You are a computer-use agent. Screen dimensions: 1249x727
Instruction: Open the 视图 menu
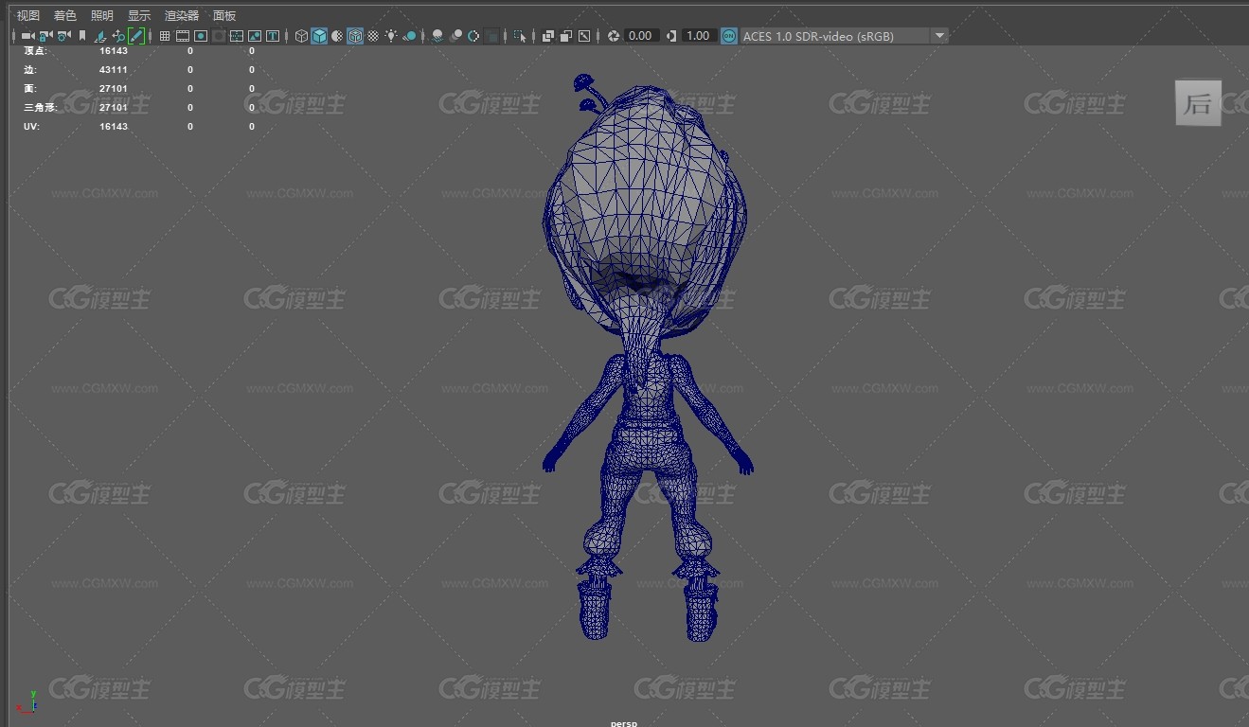pyautogui.click(x=28, y=15)
